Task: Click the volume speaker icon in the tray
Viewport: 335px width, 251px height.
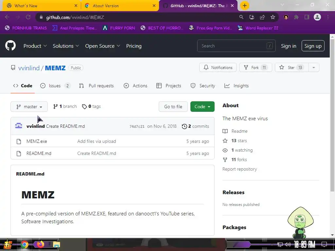Action: [x=288, y=244]
